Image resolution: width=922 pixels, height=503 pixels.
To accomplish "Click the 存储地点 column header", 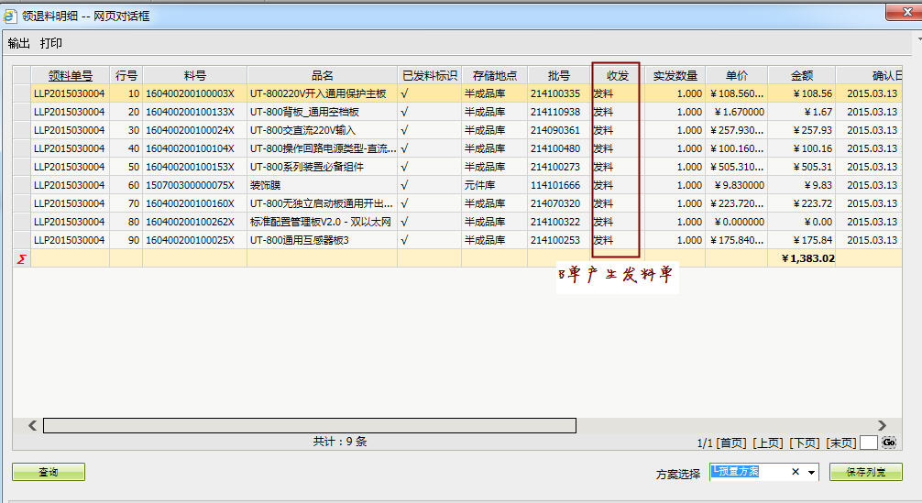I will pos(495,76).
